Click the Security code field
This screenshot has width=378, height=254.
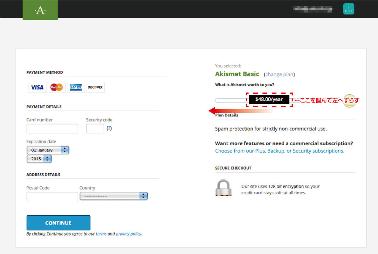[x=95, y=129]
